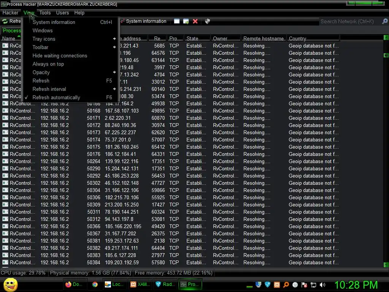Click the red X terminate toolbar icon

coord(195,21)
